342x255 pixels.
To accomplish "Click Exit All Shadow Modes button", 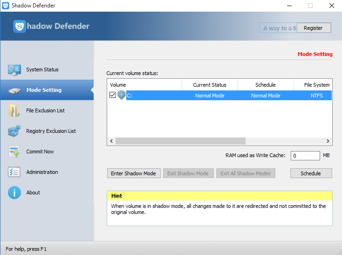I will pos(246,173).
